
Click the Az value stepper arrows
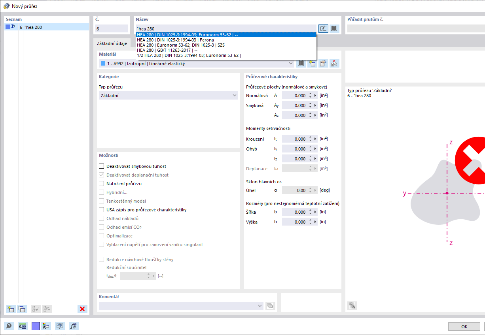pos(311,115)
